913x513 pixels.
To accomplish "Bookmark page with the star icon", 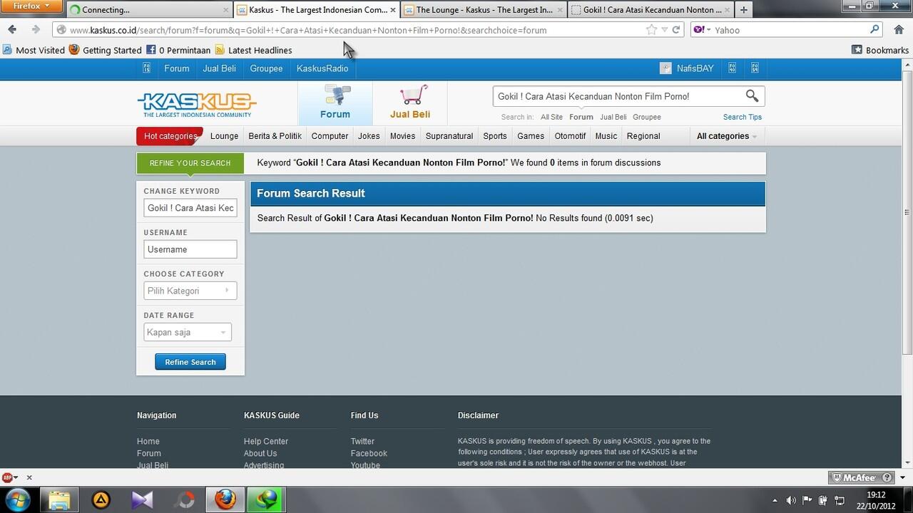I will (x=651, y=30).
